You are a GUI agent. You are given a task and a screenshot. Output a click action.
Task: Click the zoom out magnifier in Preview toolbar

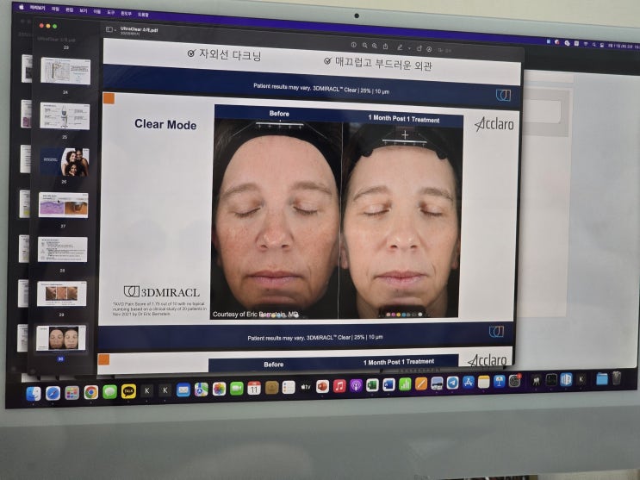pos(364,46)
